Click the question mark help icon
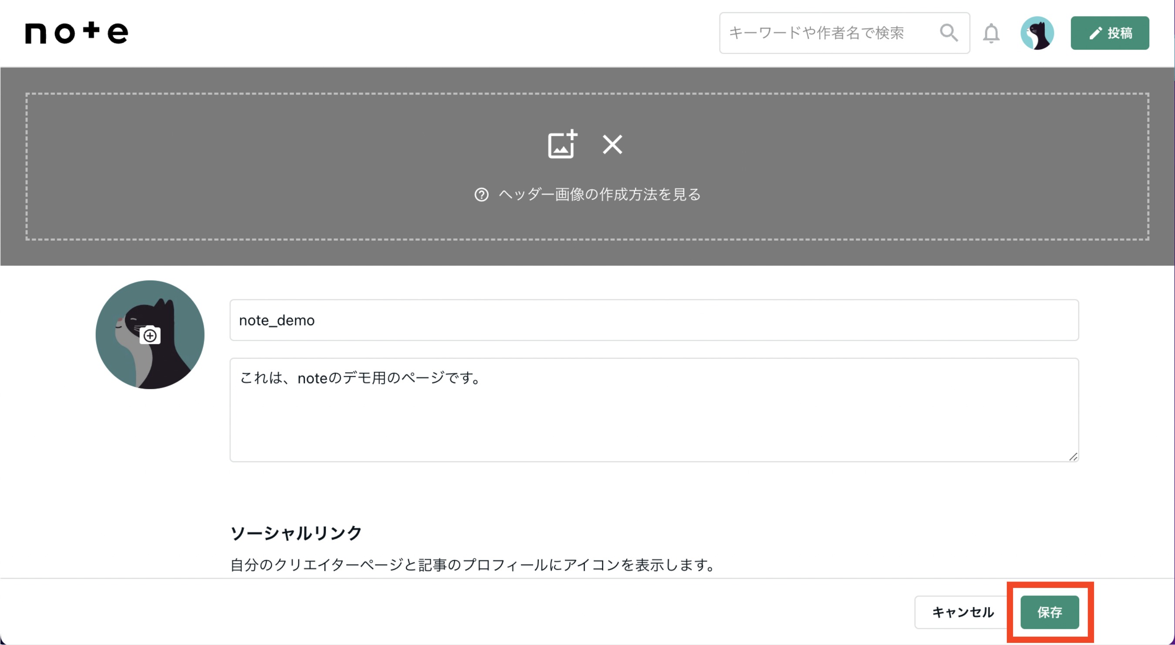Viewport: 1175px width, 645px height. pos(481,195)
